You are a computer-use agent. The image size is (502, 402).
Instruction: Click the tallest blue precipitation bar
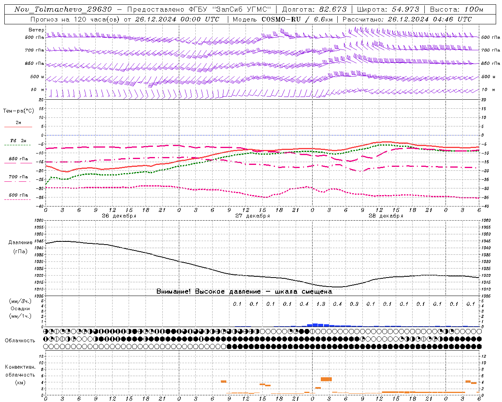315,325
